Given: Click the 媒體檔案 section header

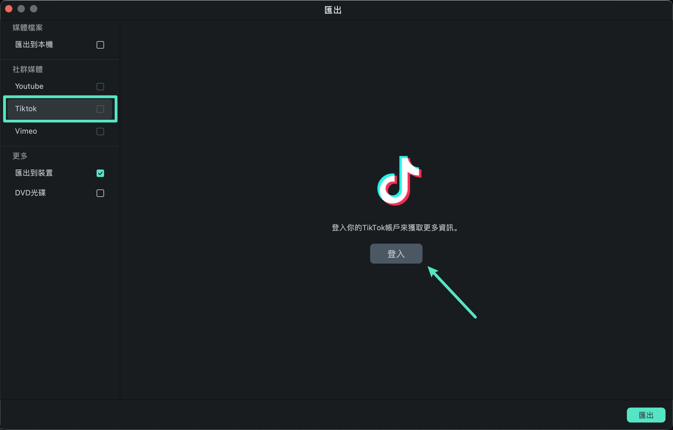Looking at the screenshot, I should tap(28, 28).
